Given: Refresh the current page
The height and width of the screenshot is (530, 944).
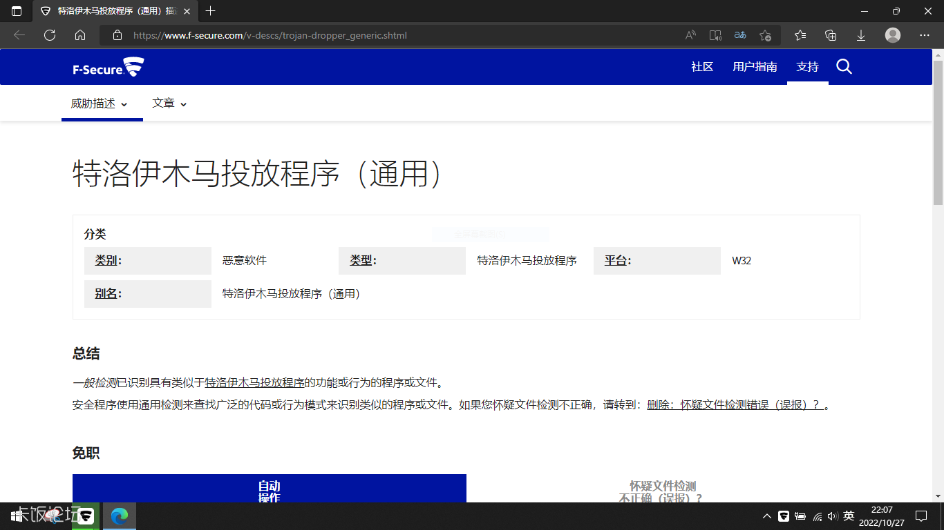Looking at the screenshot, I should click(50, 35).
